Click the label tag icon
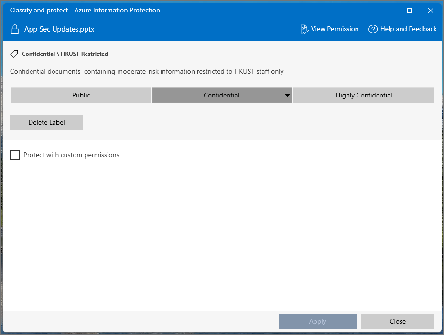This screenshot has width=444, height=335. 14,54
